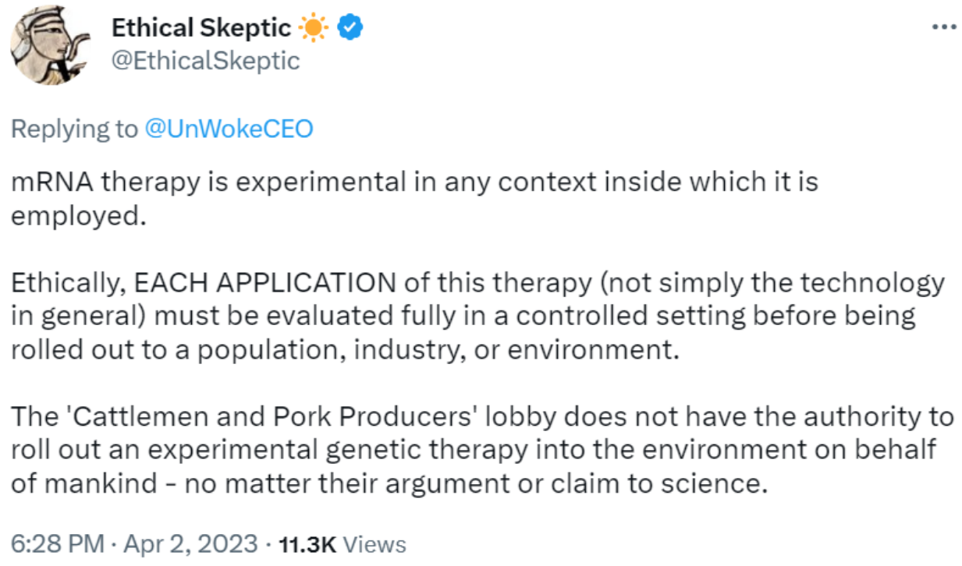Click the paragraph starting "The 'Cattlemen"
This screenshot has height=566, width=962.
(x=480, y=450)
